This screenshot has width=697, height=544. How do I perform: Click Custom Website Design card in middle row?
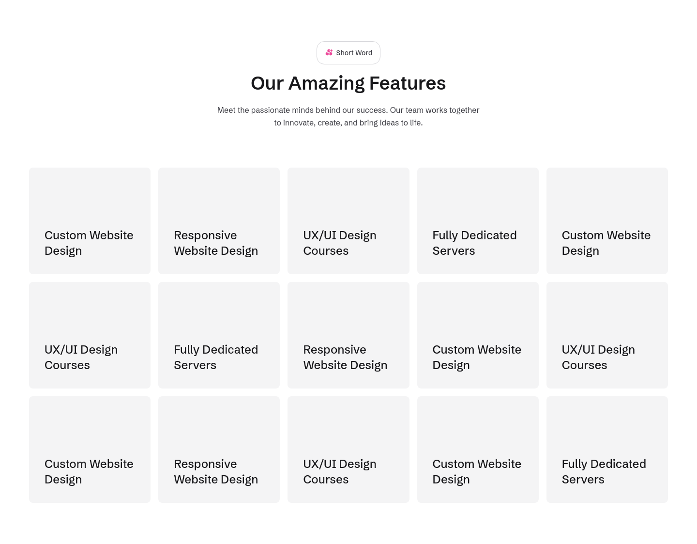[x=478, y=335]
